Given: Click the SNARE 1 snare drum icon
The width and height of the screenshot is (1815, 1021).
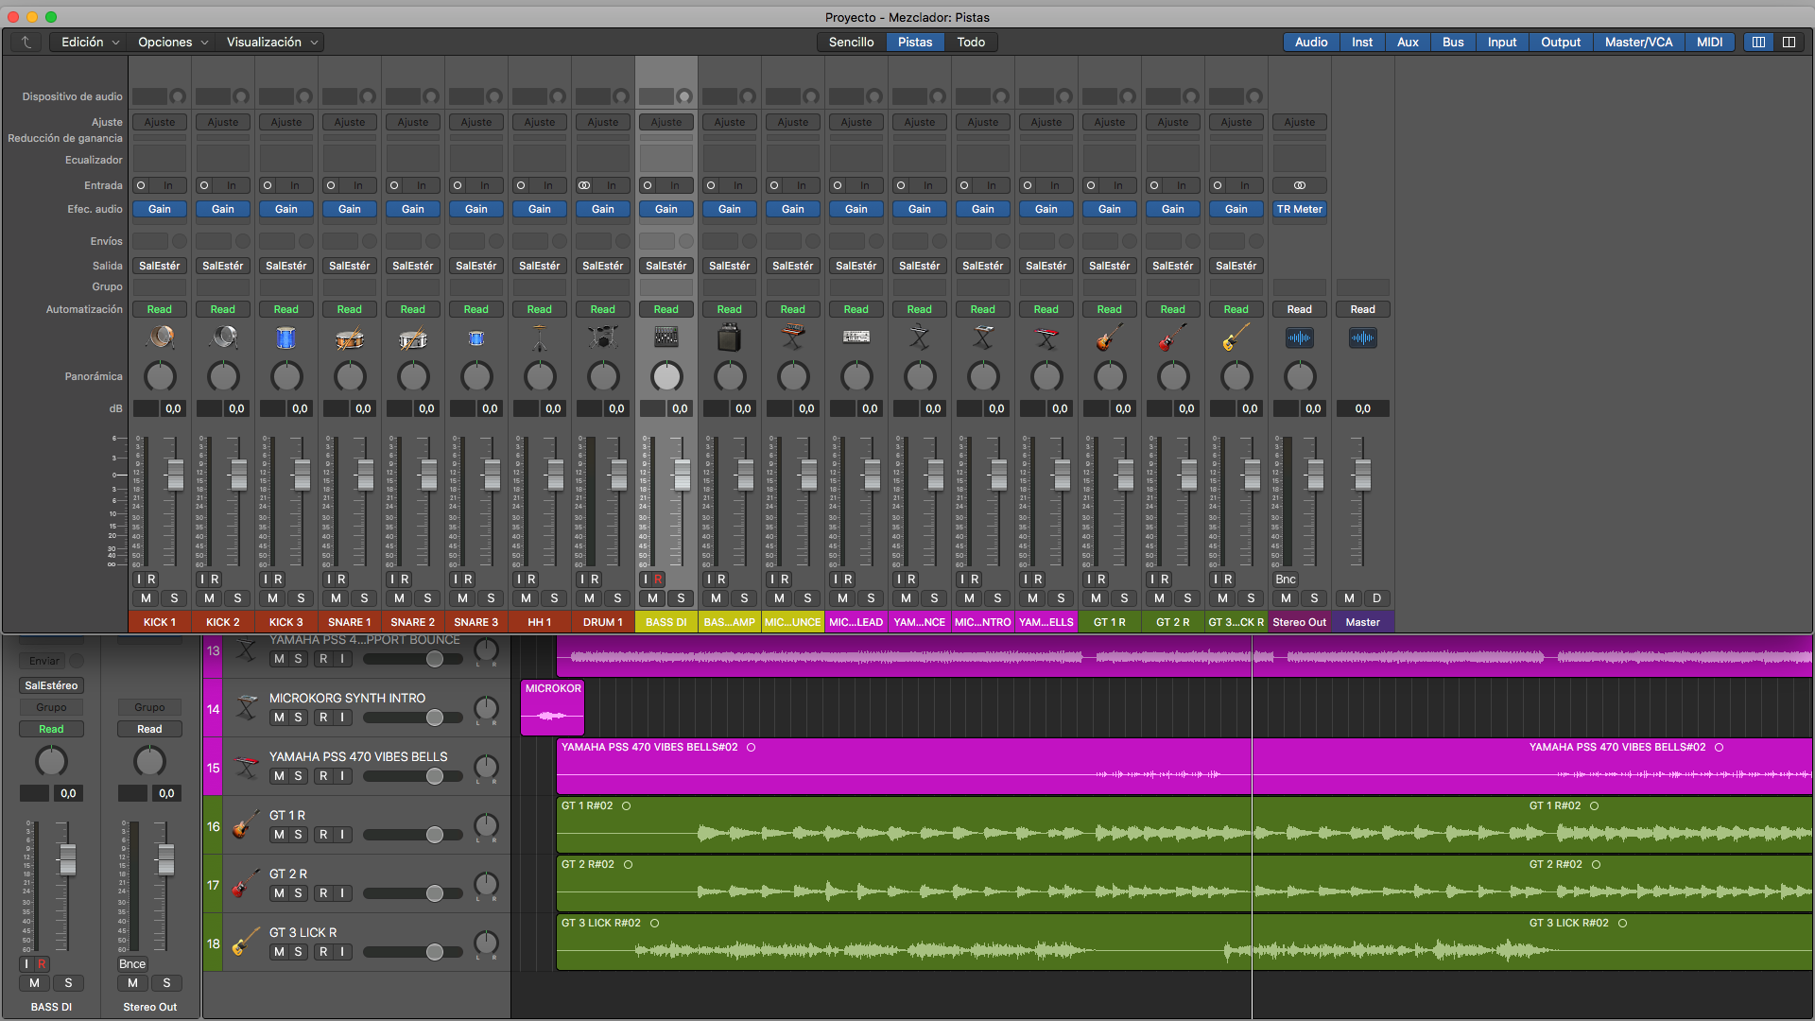Looking at the screenshot, I should click(350, 337).
